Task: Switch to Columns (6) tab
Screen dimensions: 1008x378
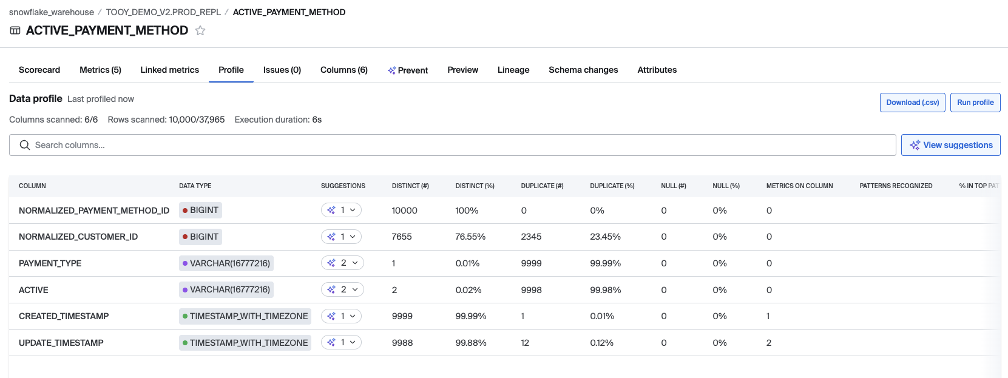Action: pos(344,70)
